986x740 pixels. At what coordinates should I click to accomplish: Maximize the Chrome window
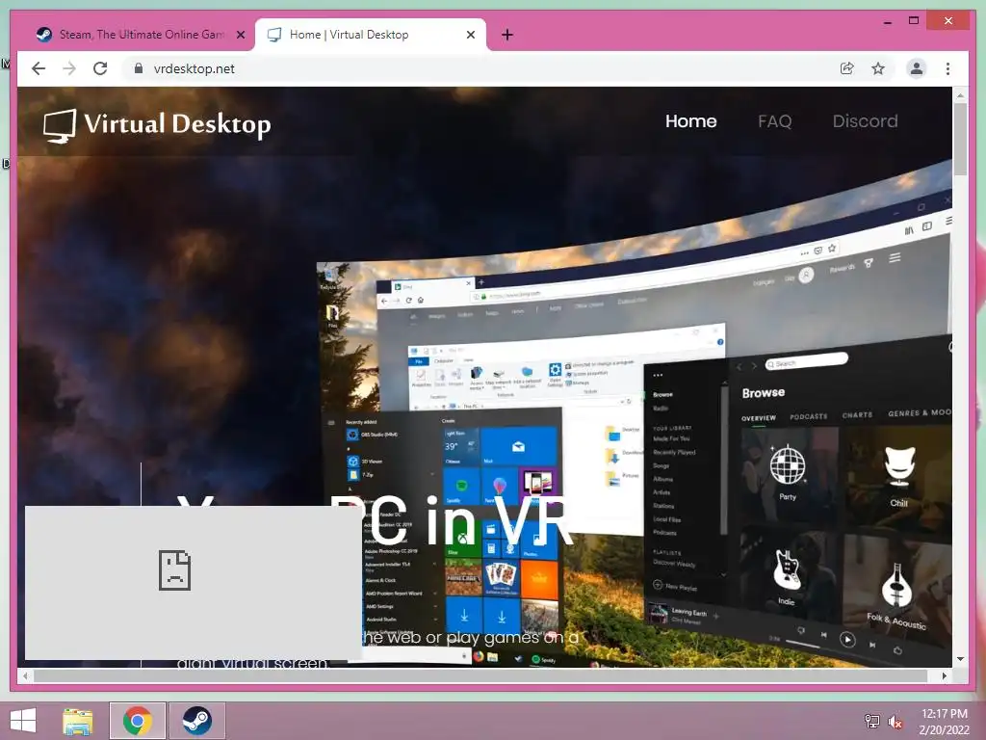(914, 21)
